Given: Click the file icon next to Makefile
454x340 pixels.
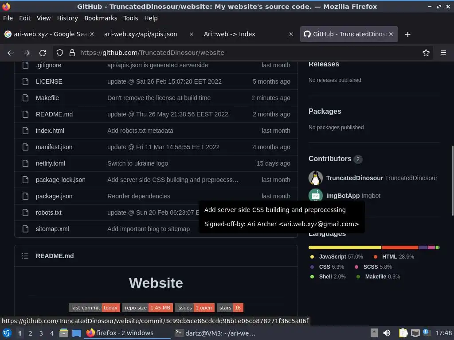Looking at the screenshot, I should [25, 98].
